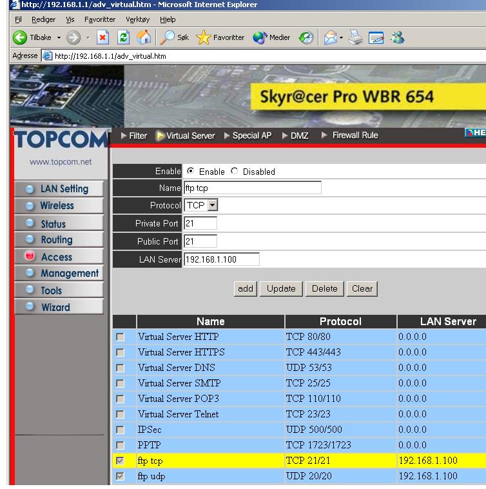Switch to the Firewall Rule tab
Screen dimensions: 486x489
click(350, 135)
